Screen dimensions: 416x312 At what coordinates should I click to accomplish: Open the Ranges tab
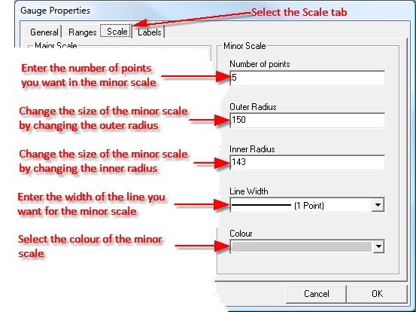point(82,32)
